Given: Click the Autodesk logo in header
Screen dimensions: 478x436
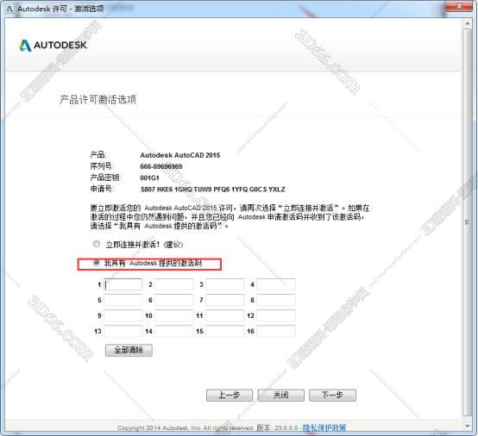Looking at the screenshot, I should click(53, 46).
